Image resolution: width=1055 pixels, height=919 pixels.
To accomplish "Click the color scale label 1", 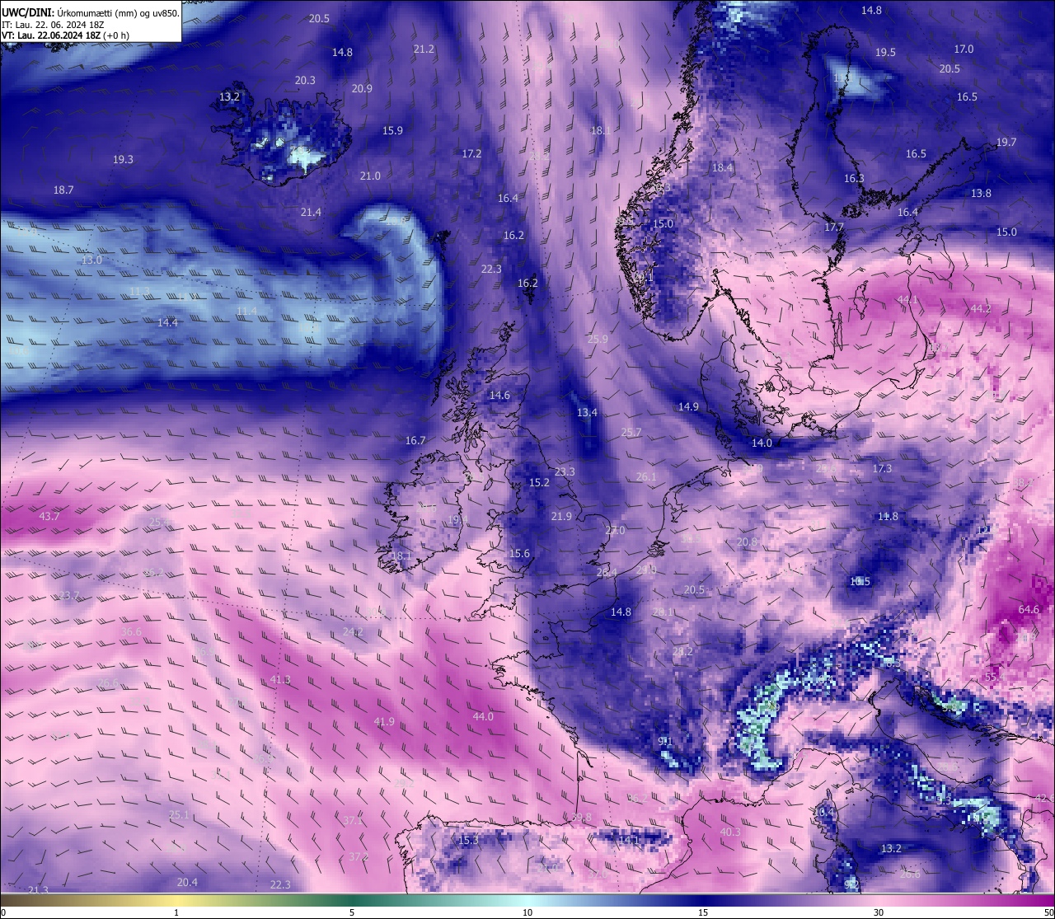I will (x=176, y=912).
